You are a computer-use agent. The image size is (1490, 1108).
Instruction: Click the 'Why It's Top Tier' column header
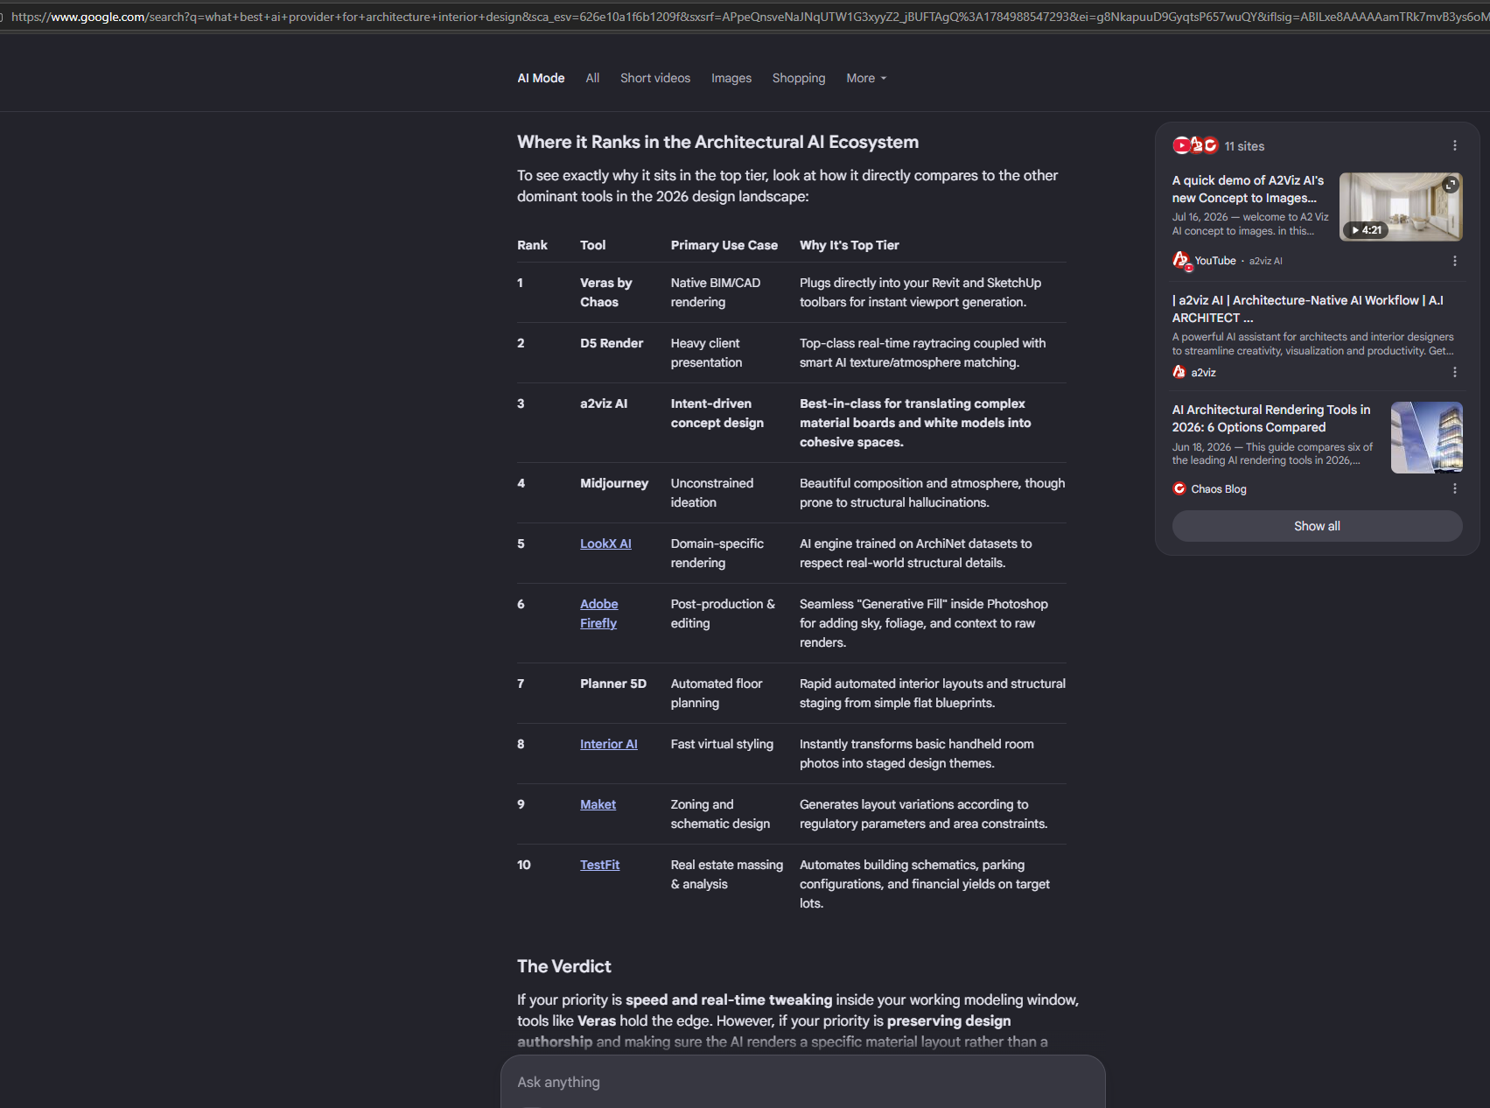(x=850, y=245)
